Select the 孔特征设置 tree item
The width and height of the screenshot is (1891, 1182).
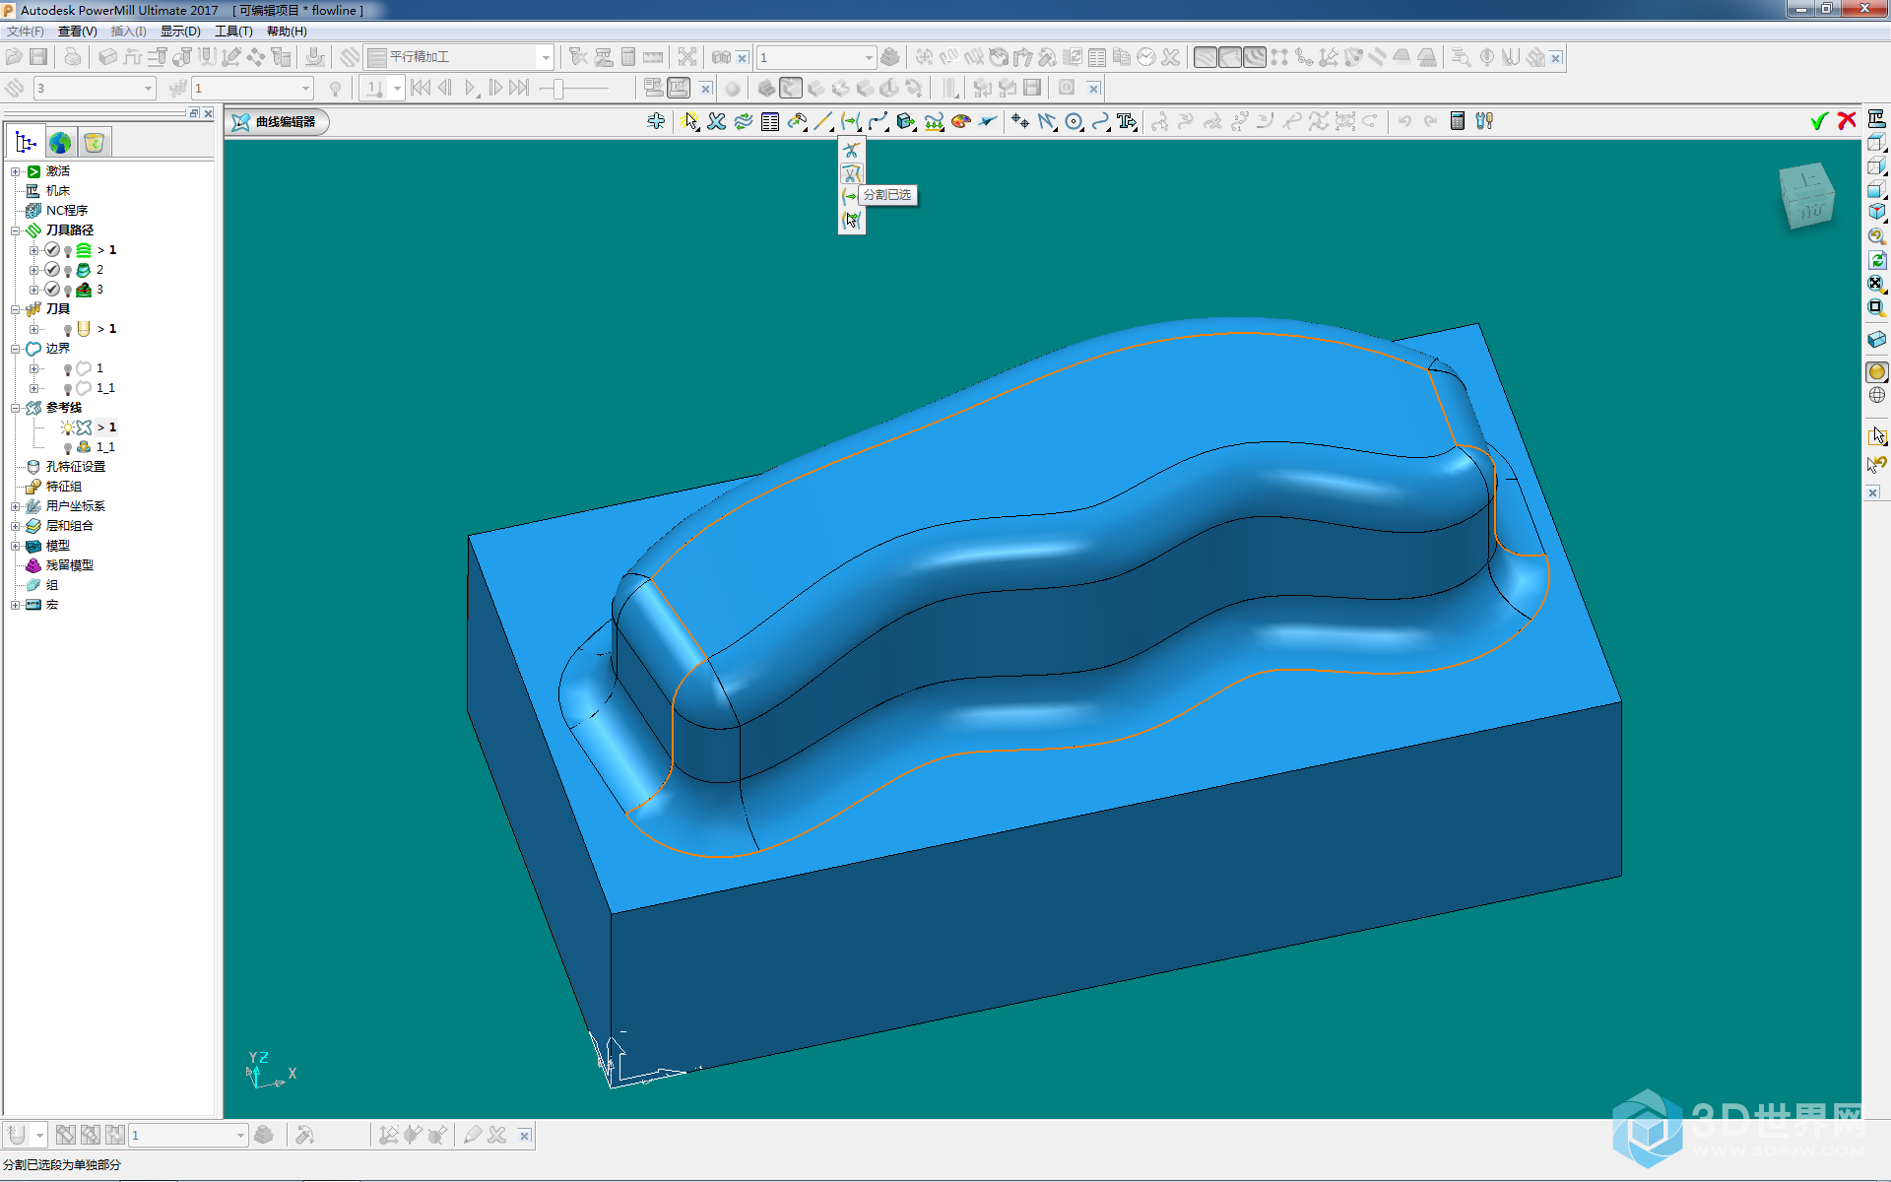click(x=76, y=467)
